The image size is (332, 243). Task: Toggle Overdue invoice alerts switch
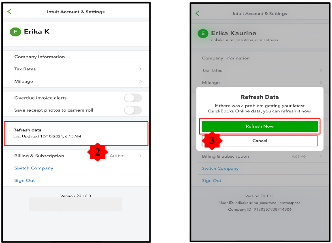coord(133,98)
